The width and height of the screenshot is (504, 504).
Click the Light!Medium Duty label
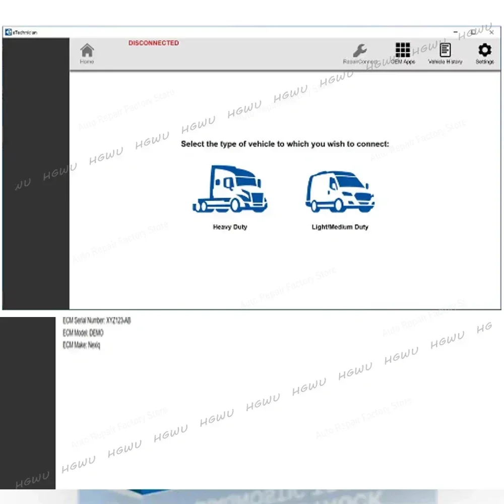340,227
